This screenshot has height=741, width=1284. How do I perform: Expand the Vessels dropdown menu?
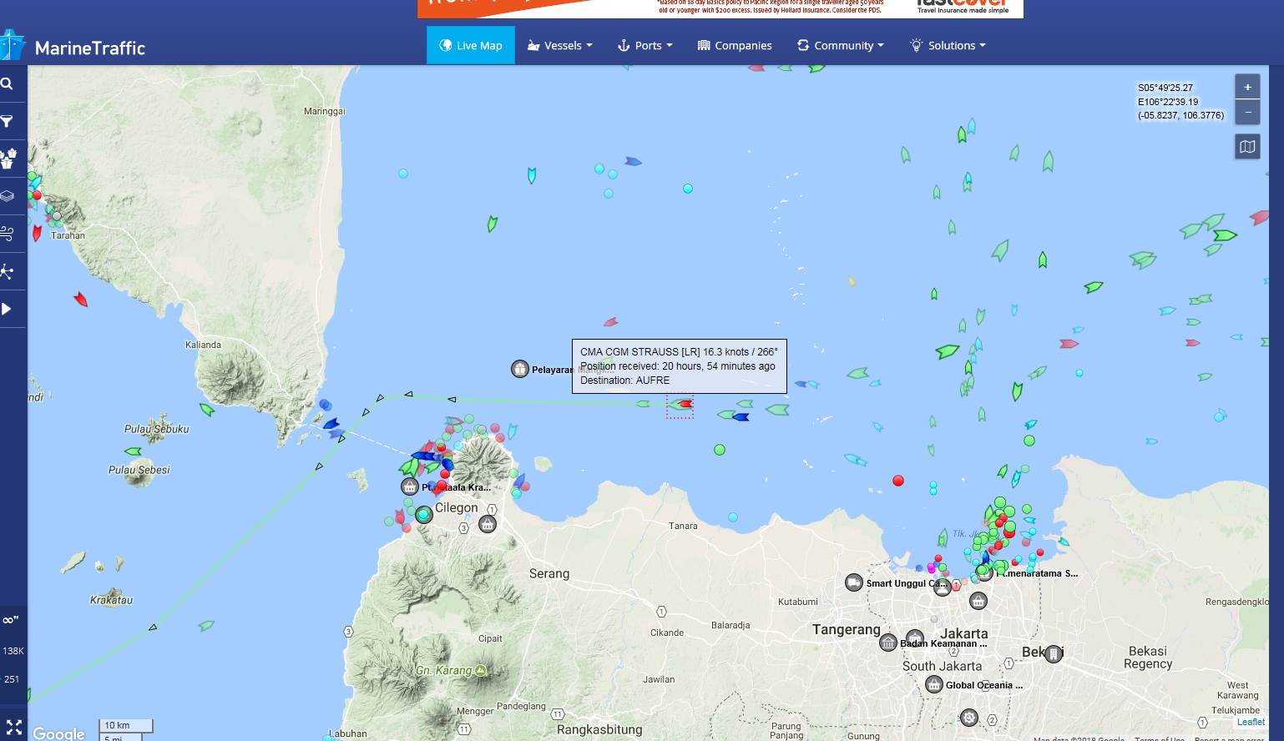560,45
